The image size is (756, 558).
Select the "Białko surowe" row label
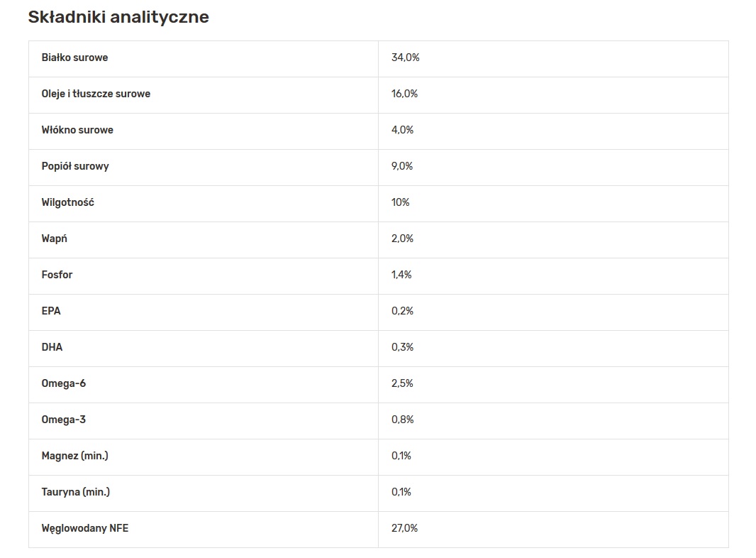point(74,58)
